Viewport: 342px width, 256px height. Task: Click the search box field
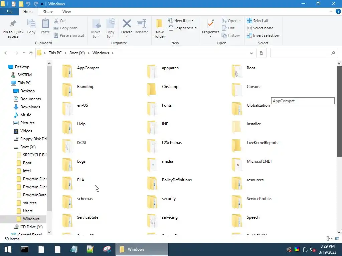304,53
